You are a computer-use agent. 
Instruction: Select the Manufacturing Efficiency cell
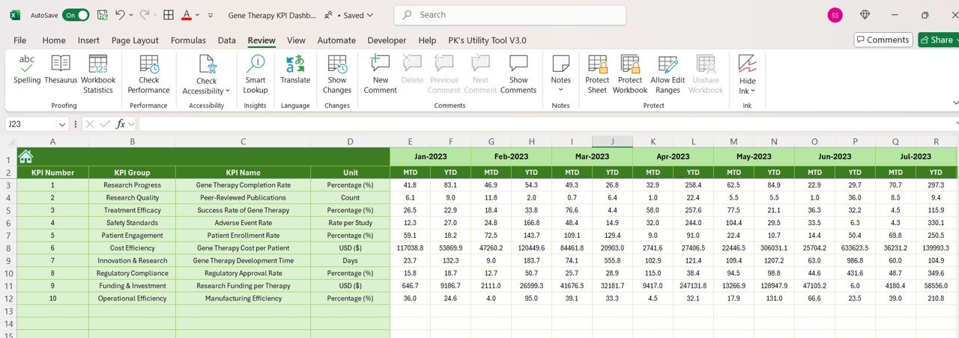243,298
